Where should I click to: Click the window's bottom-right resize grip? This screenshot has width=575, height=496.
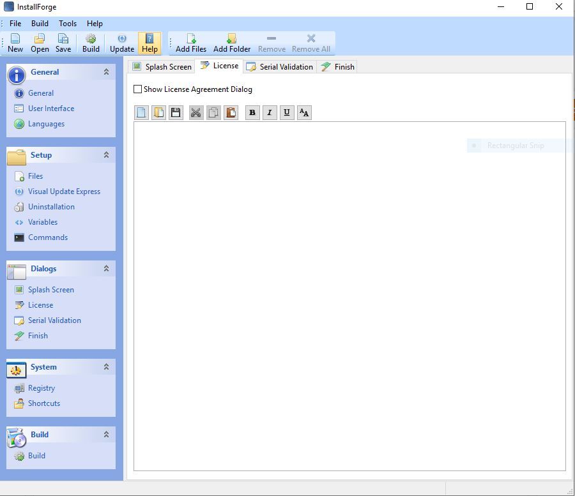[571, 492]
